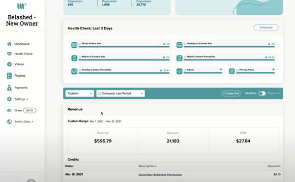Select the circle beside Sticky Sidebar Ads
This screenshot has height=182, width=295.
(x=80, y=44)
